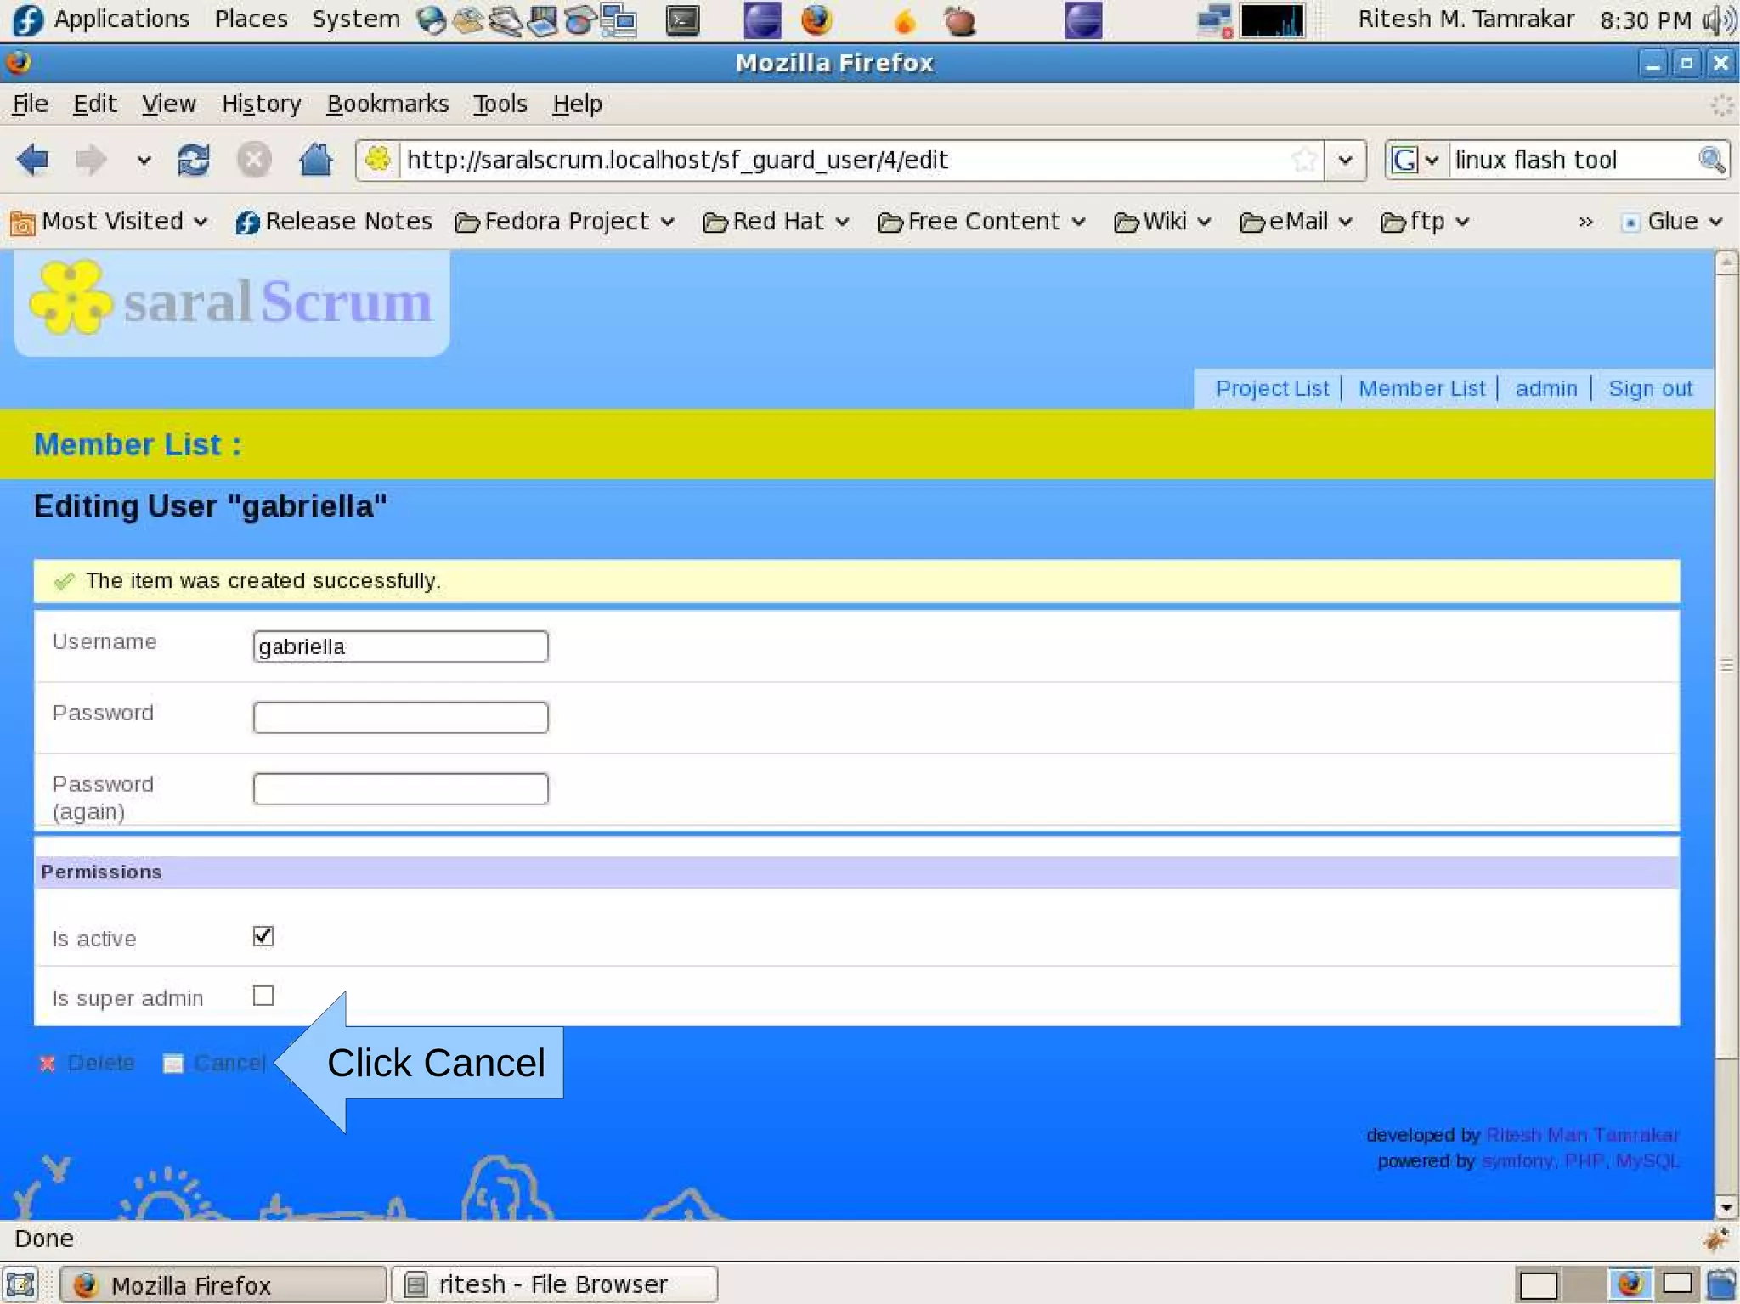Click the Firefox back arrow button
The image size is (1740, 1304).
click(32, 160)
